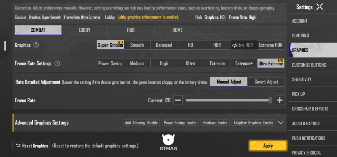The image size is (337, 157).
Task: Open GRAPHICS settings category
Action: (313, 50)
